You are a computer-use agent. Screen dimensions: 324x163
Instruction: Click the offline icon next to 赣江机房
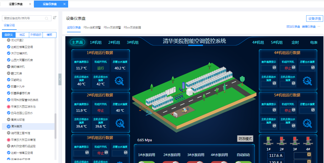coord(9,73)
